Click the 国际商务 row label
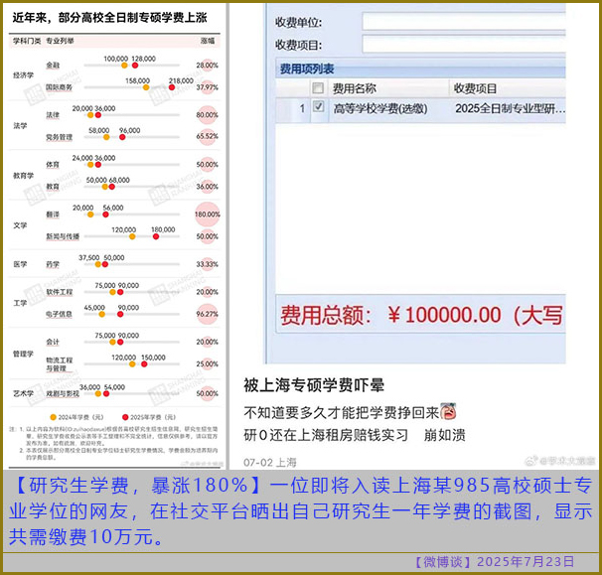Viewport: 602px width, 575px height. point(60,87)
